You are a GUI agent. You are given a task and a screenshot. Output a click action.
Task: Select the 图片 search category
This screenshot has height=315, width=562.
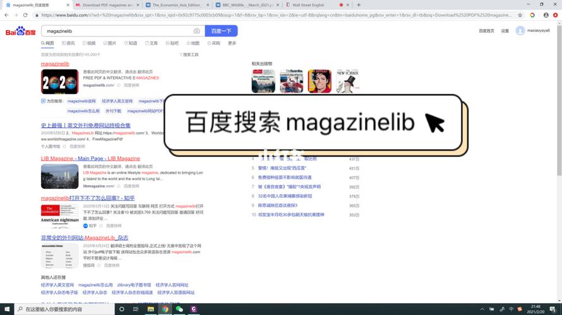pyautogui.click(x=110, y=43)
